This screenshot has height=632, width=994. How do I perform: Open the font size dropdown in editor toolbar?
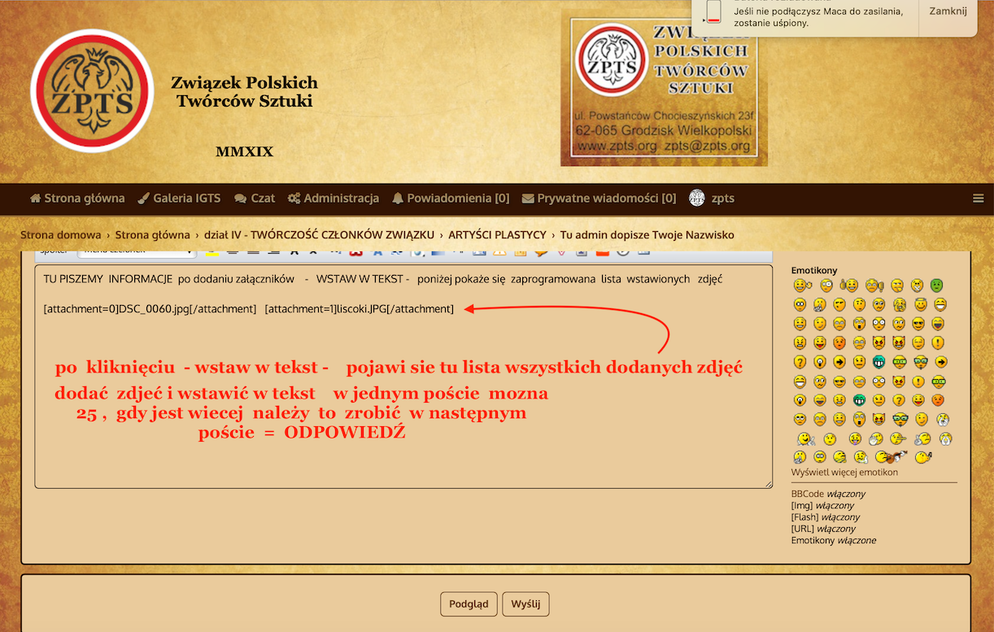(136, 252)
